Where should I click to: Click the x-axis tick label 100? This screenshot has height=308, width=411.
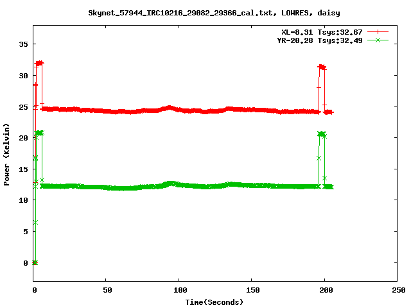click(180, 290)
